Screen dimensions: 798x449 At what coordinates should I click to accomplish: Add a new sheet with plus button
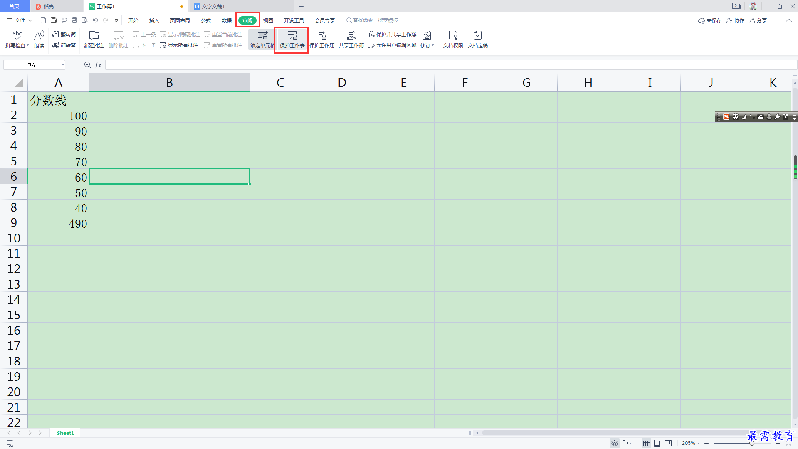pos(85,433)
